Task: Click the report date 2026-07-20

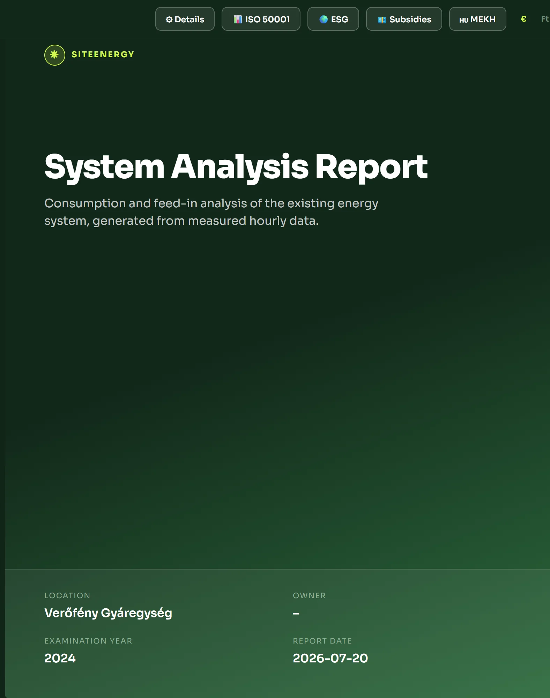Action: [330, 658]
